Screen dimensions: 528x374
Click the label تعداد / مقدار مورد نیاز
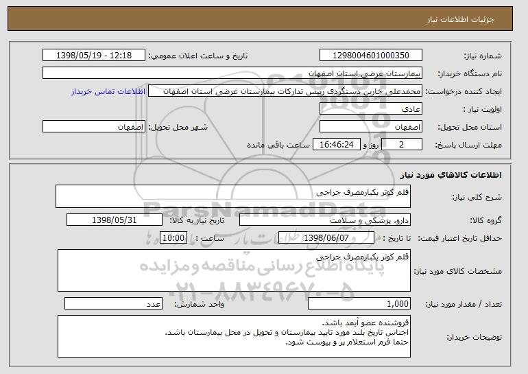pyautogui.click(x=464, y=305)
